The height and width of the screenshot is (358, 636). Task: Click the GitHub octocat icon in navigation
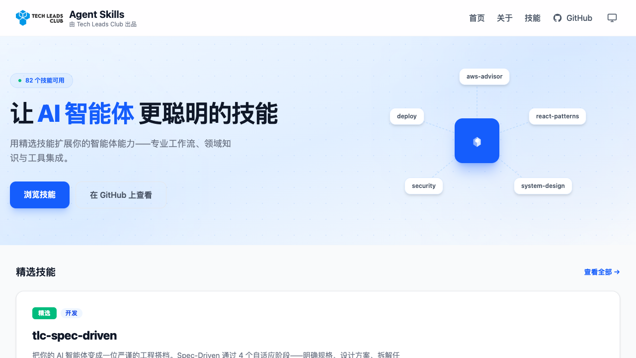(x=557, y=18)
